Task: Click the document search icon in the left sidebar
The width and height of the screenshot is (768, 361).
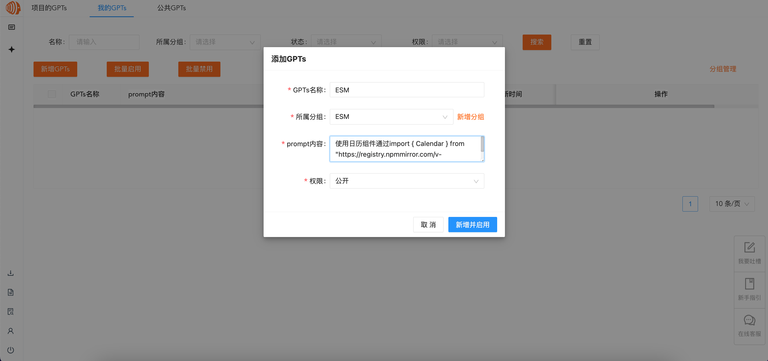Action: [11, 311]
